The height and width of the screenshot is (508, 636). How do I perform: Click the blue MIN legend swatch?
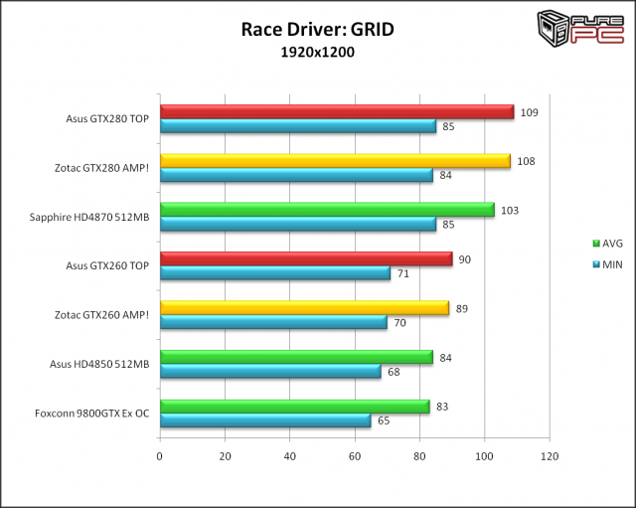[596, 264]
